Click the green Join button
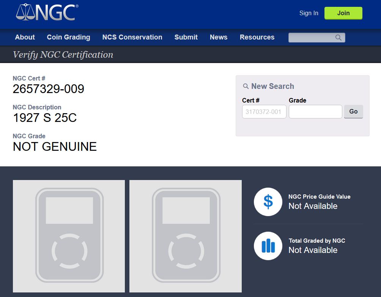381x297 pixels. coord(343,13)
